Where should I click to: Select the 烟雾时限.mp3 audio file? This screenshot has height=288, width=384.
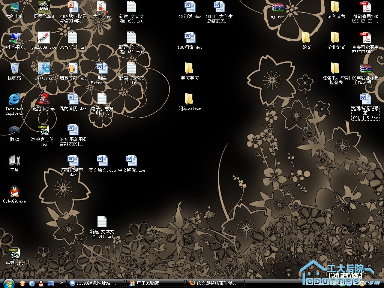73,69
